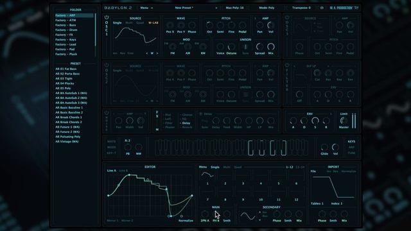The width and height of the screenshot is (411, 231).
Task: Click OSC 1 unison Spread knob
Action: click(259, 47)
